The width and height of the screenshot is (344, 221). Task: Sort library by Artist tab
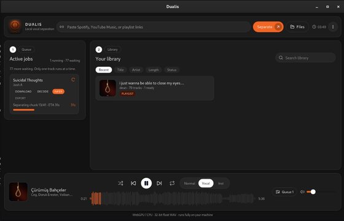click(x=136, y=70)
